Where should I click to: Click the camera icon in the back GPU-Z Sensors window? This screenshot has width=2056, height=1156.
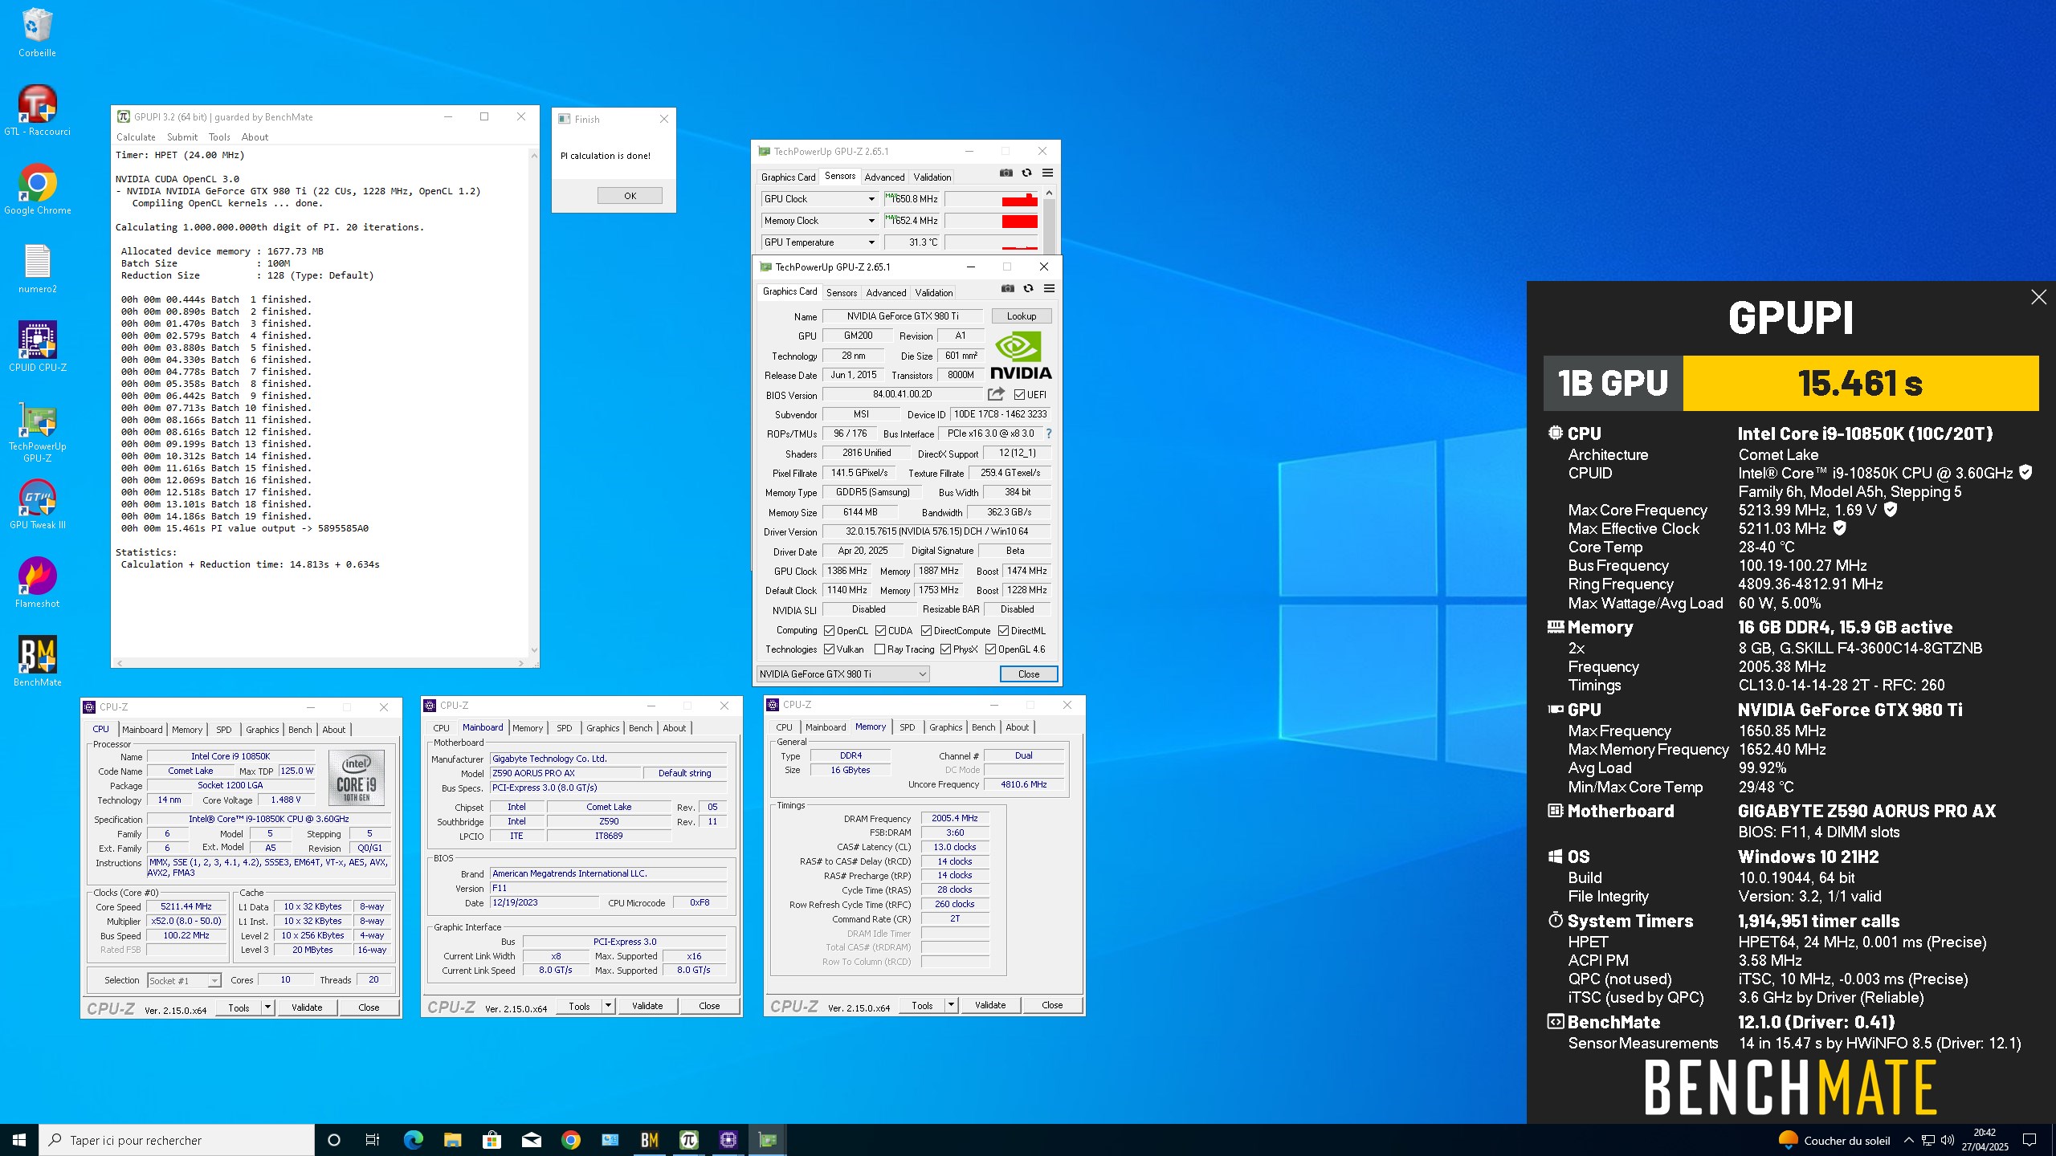click(x=1006, y=173)
